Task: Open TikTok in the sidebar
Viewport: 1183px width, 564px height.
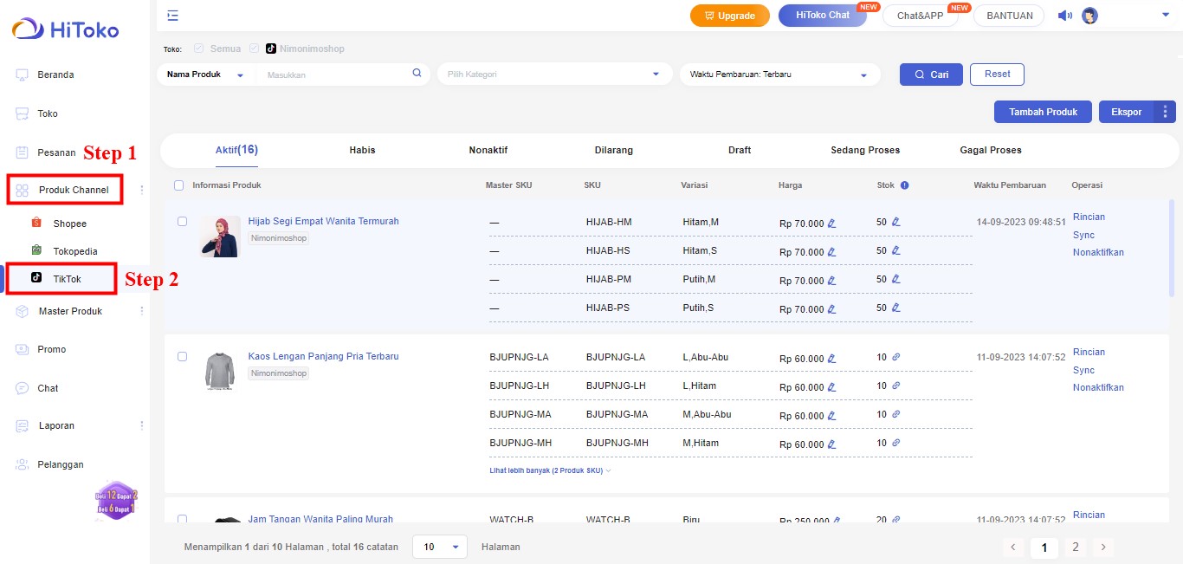Action: (67, 279)
